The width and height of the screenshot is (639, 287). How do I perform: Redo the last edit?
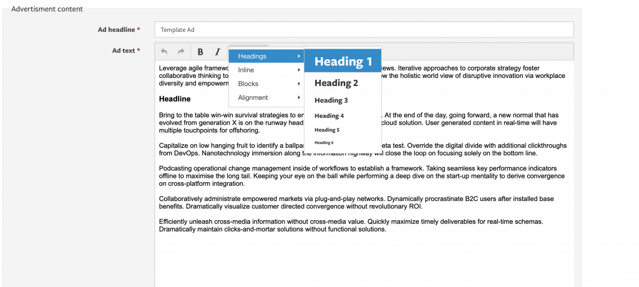[x=182, y=51]
